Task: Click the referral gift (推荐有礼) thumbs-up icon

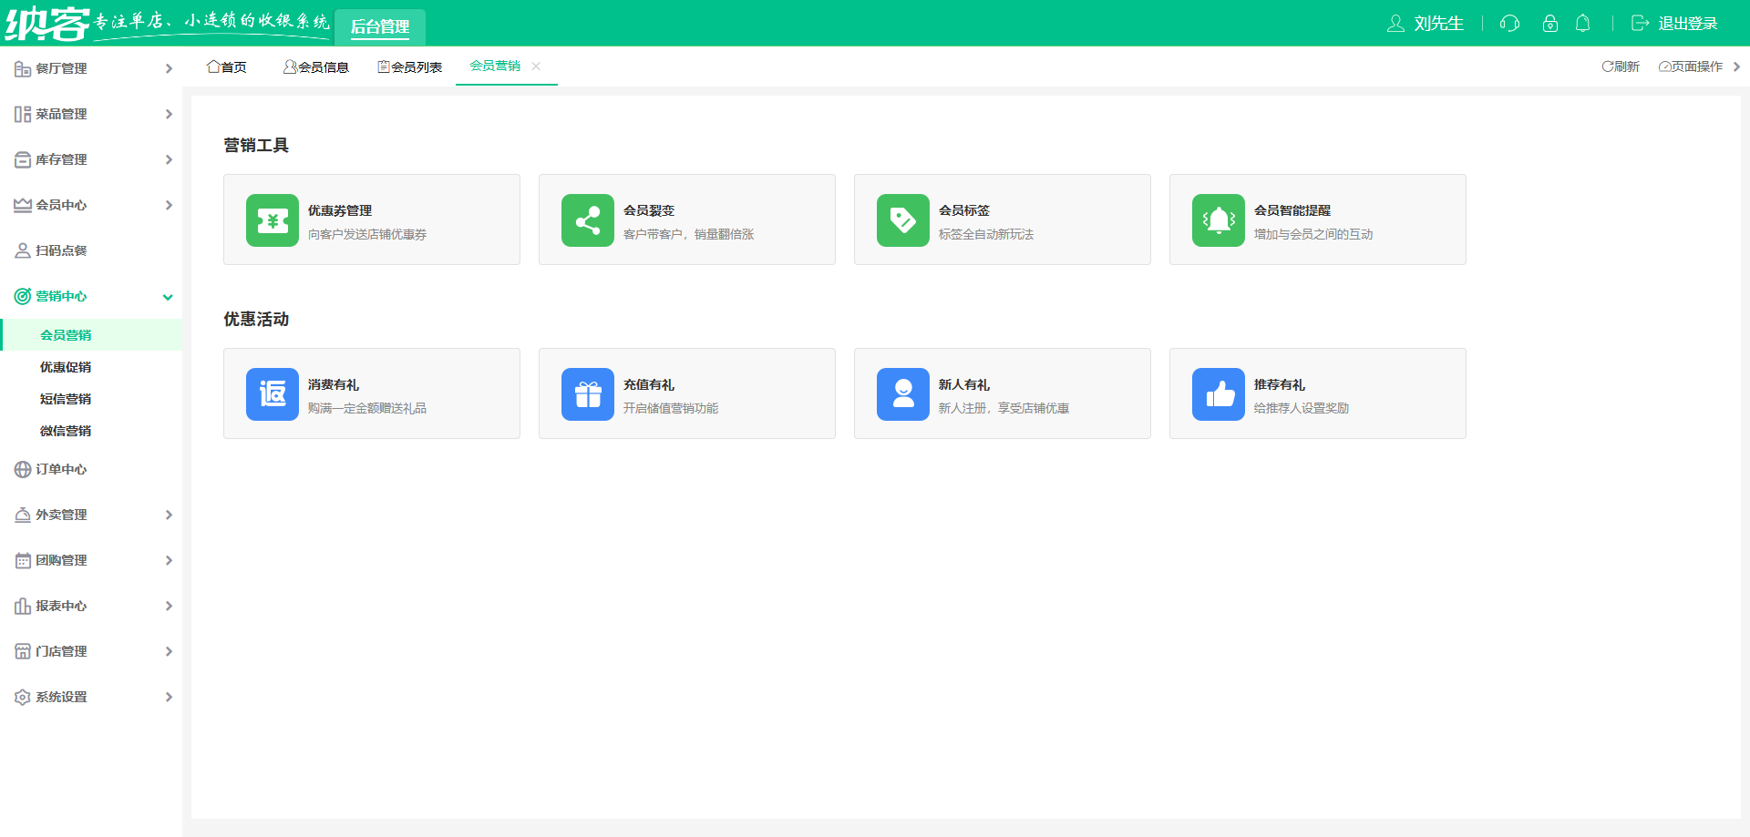Action: pos(1218,394)
